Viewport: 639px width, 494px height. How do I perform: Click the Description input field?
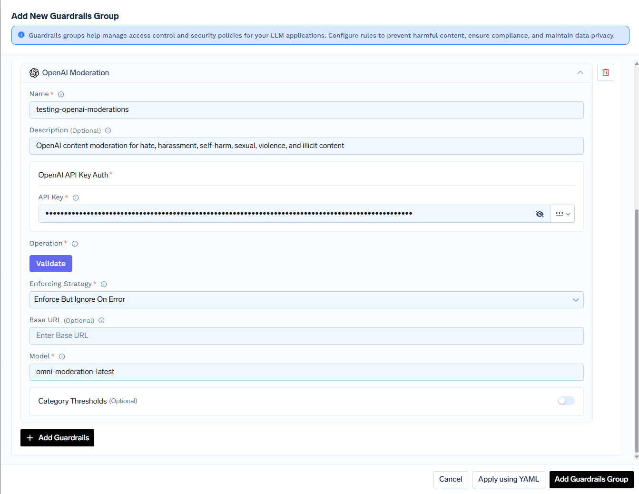click(306, 146)
